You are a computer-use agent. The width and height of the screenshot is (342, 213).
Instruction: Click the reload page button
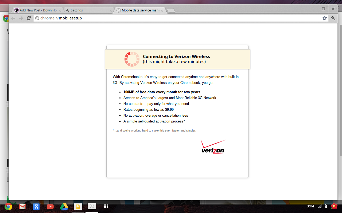pyautogui.click(x=29, y=18)
